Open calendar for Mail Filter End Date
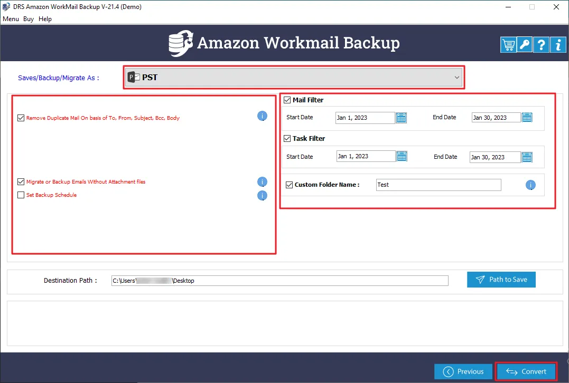569x383 pixels. [x=527, y=118]
